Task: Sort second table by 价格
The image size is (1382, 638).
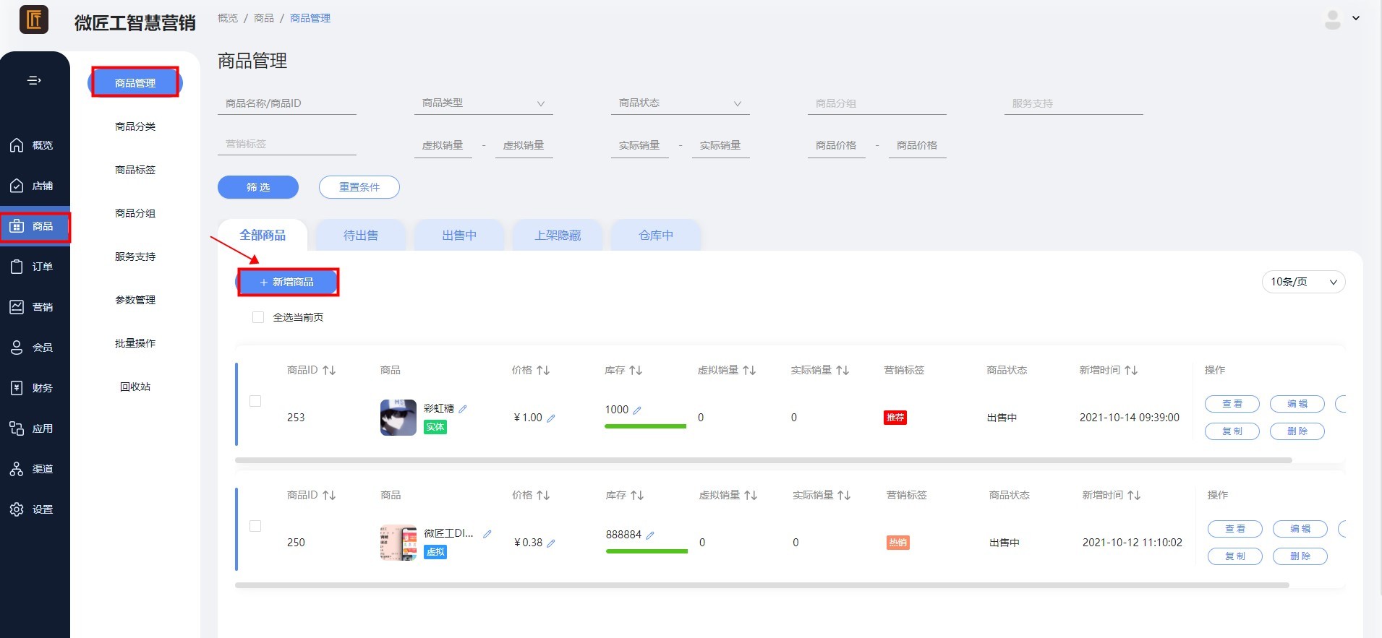Action: point(543,495)
